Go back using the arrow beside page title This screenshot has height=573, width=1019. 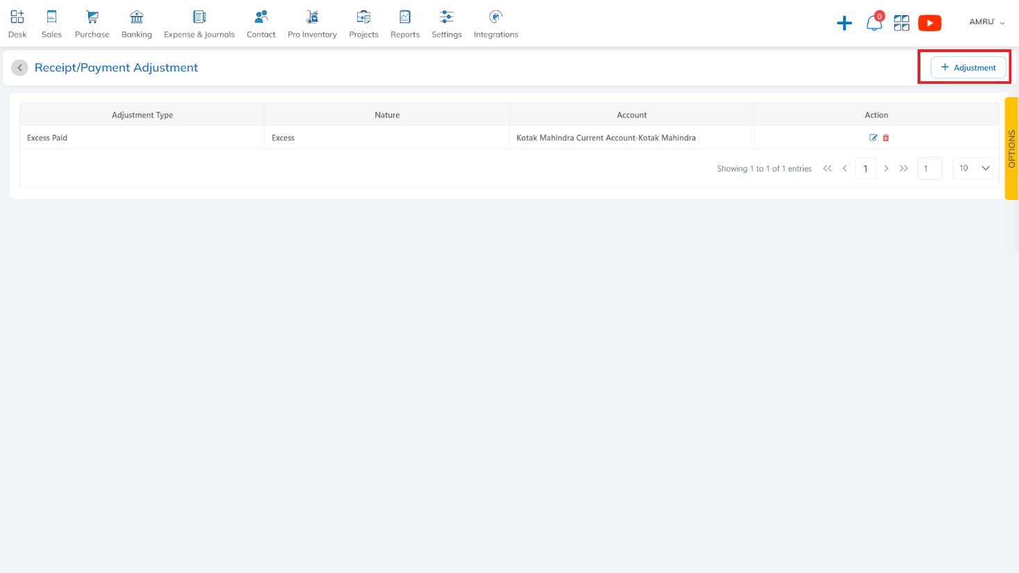point(19,67)
